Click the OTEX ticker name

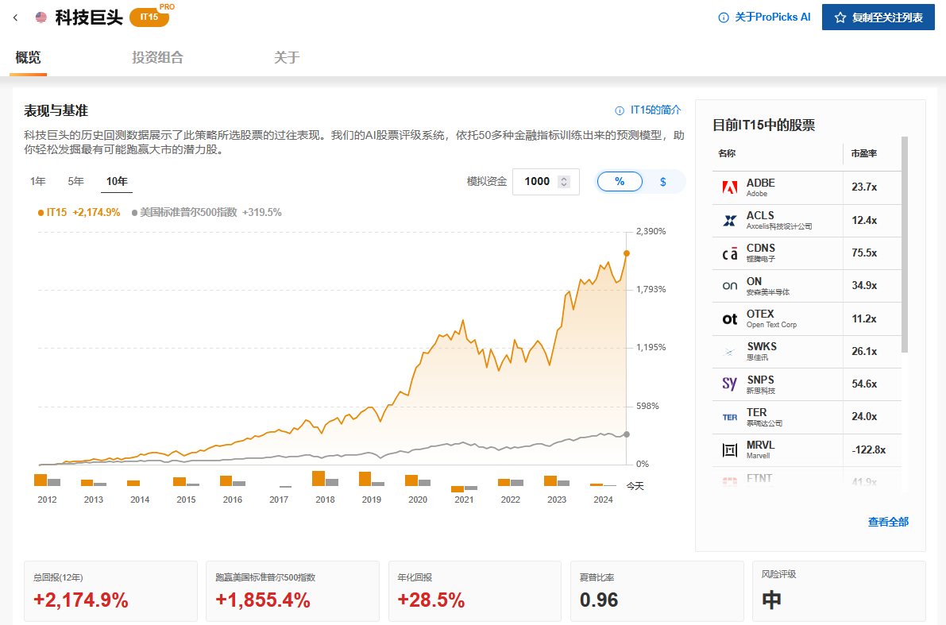[x=760, y=314]
